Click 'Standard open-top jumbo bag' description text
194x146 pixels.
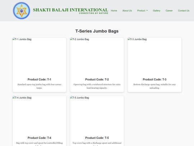[40, 86]
